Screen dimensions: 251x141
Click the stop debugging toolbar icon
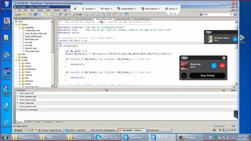(x=97, y=14)
